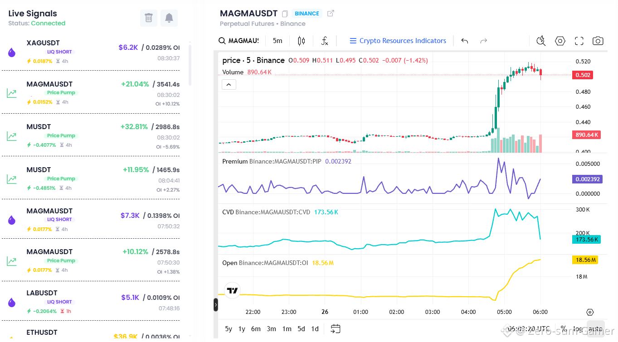Enter fullscreen chart mode
The width and height of the screenshot is (618, 342).
point(579,41)
